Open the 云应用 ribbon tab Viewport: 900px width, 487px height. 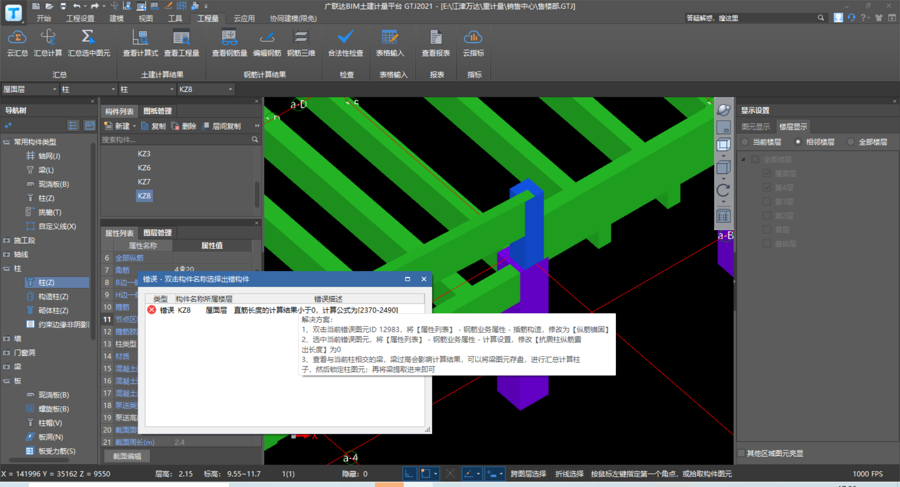[244, 18]
